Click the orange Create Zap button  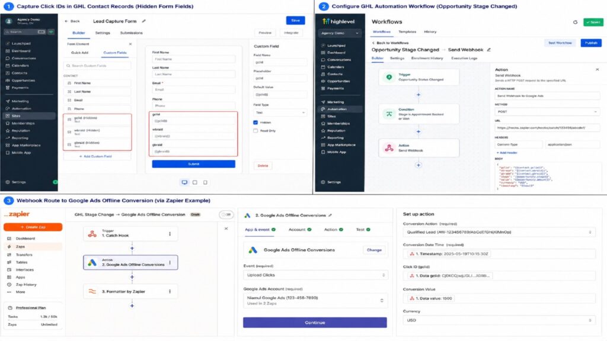click(x=33, y=227)
